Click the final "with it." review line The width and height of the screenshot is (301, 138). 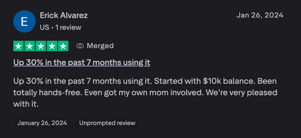26,104
